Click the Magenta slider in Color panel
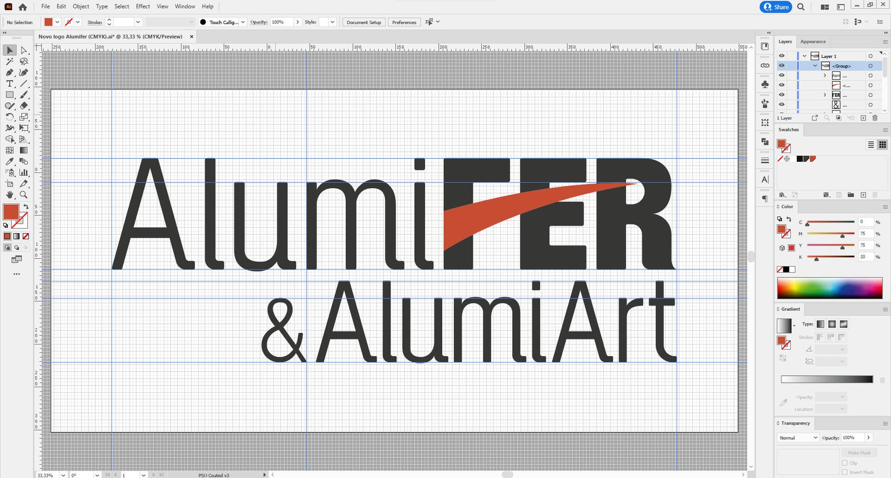This screenshot has height=478, width=891. point(830,234)
